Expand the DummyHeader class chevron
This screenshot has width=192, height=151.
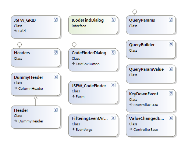pos(56,77)
